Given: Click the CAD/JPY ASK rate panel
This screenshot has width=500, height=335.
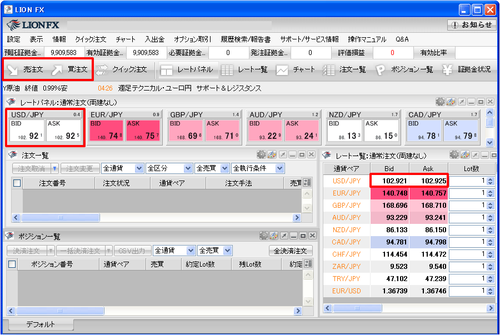Looking at the screenshot, I should (x=461, y=130).
